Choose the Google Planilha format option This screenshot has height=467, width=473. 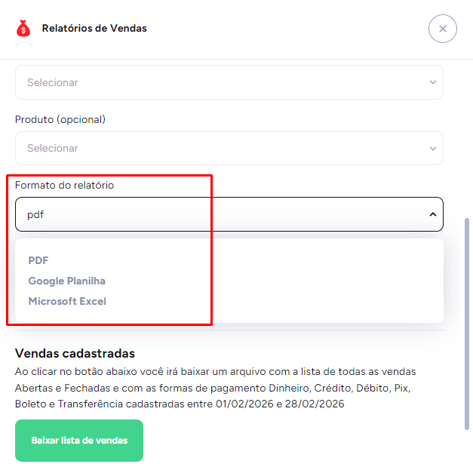tap(67, 281)
